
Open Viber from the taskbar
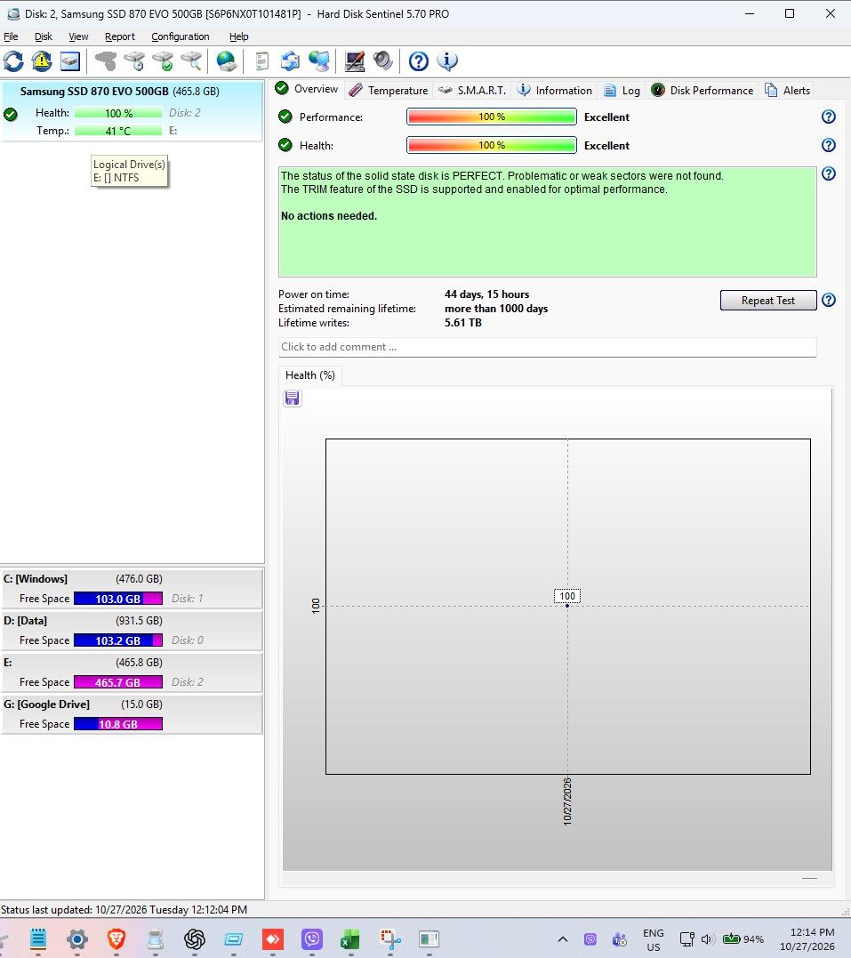click(x=311, y=938)
